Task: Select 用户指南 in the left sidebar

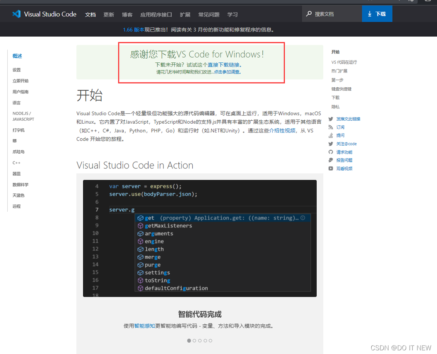Action: click(x=20, y=92)
